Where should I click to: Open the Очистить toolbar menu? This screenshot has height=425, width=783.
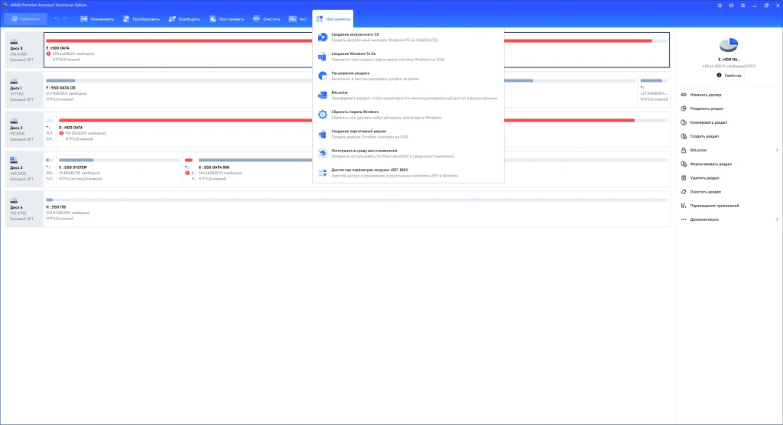pos(267,19)
